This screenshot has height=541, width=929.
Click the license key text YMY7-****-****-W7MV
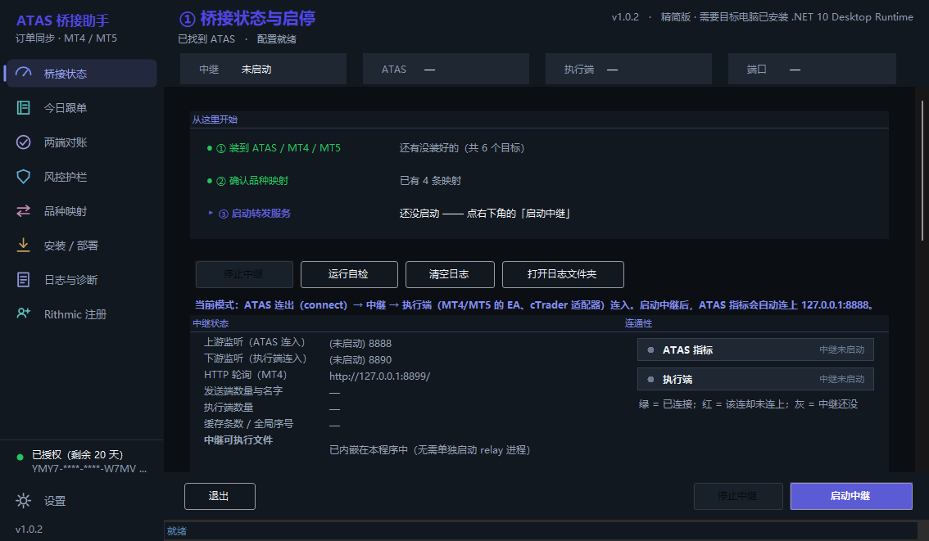point(88,469)
